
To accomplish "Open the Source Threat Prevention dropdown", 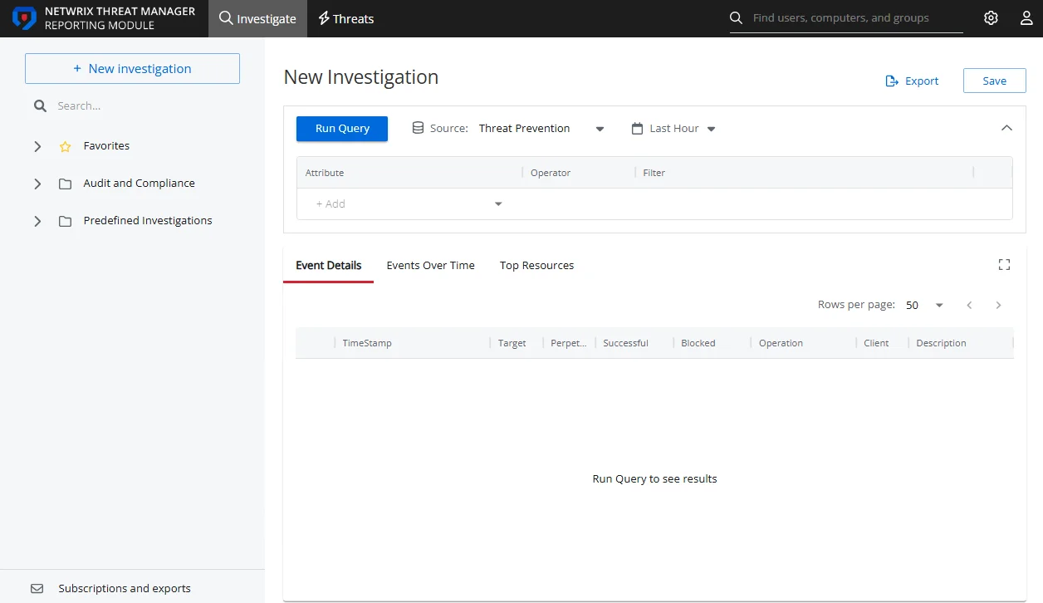I will 541,129.
